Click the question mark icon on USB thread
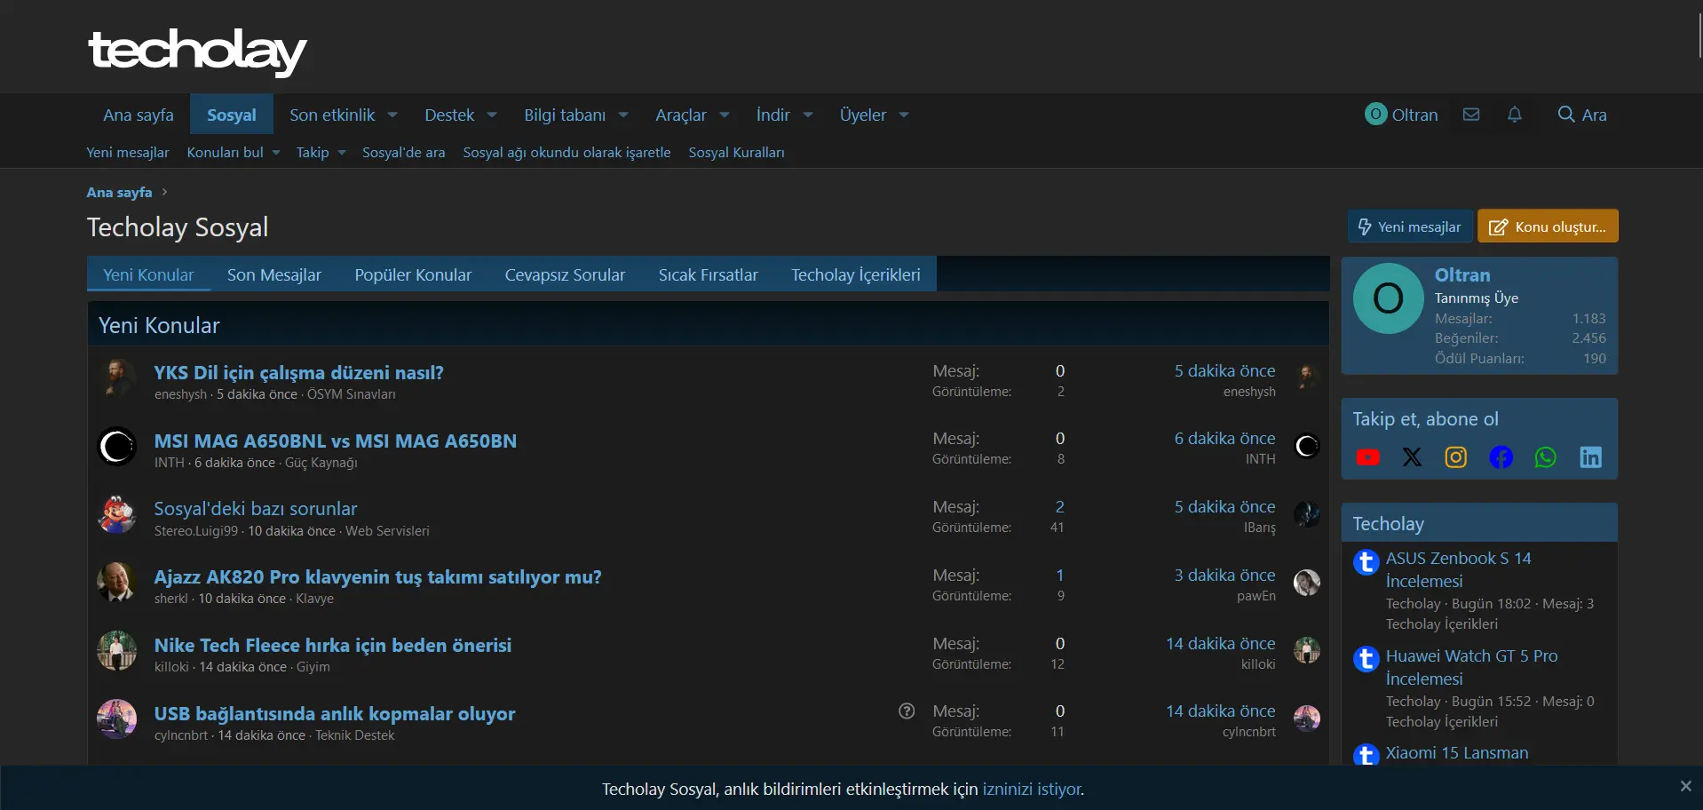 907,711
